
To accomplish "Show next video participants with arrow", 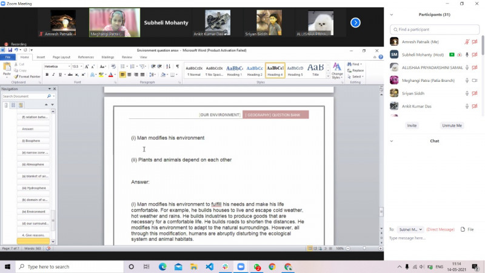I will click(355, 22).
